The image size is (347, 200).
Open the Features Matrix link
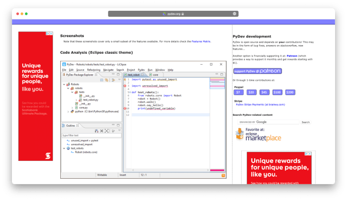coord(201,41)
